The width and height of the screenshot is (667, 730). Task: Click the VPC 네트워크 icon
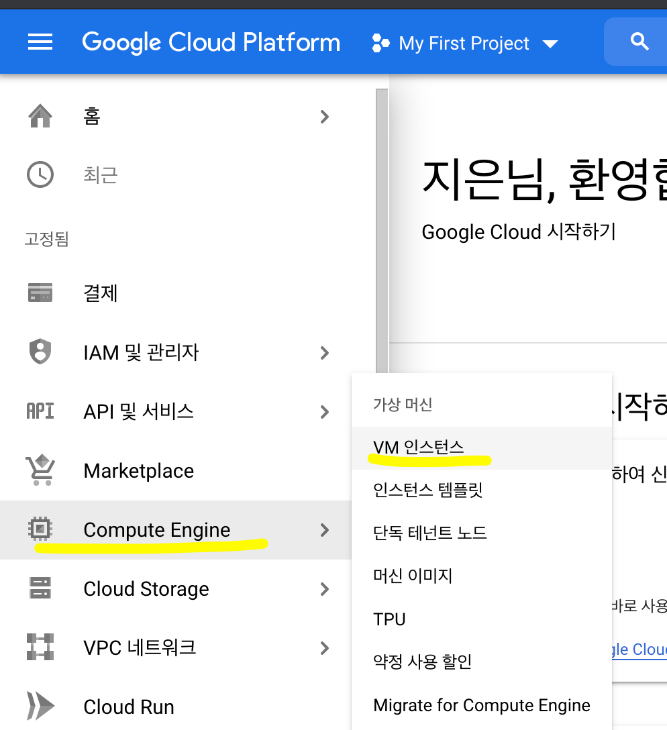(40, 647)
